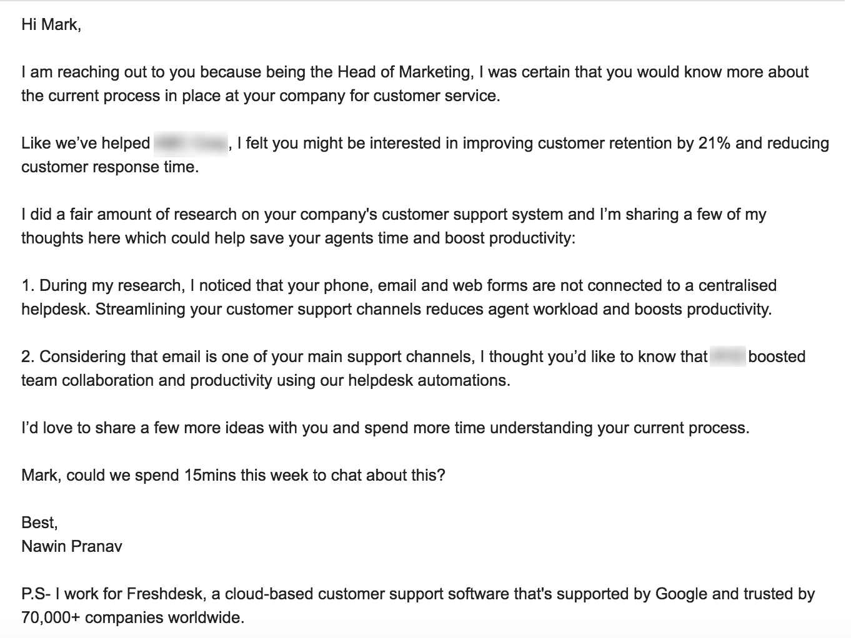Click the line starting "I'd love to share"
This screenshot has width=851, height=638.
[x=385, y=428]
